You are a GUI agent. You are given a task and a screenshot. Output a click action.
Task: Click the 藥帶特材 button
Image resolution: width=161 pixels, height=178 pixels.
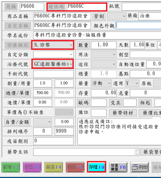[123, 113]
